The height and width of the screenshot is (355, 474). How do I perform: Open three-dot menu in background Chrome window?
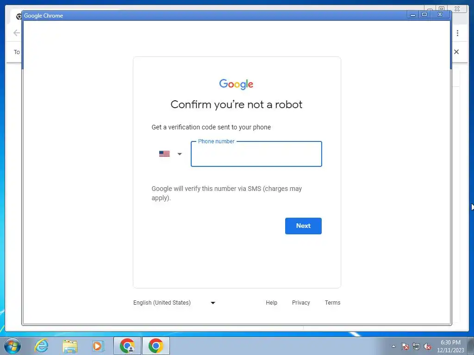pyautogui.click(x=458, y=33)
